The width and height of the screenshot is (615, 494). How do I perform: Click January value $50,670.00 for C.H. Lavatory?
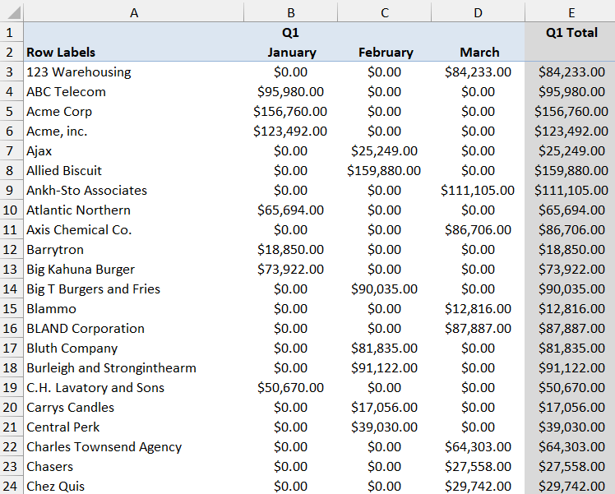click(290, 388)
